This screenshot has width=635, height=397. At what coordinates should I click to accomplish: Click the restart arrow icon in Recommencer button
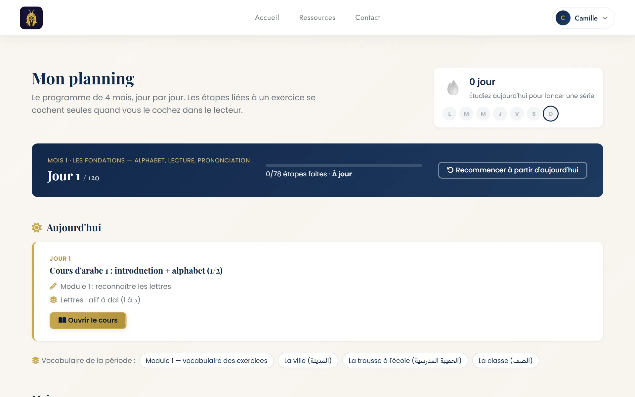tap(450, 170)
